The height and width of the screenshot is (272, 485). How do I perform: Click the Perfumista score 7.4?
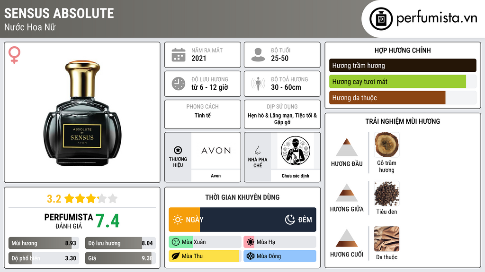[x=108, y=221]
